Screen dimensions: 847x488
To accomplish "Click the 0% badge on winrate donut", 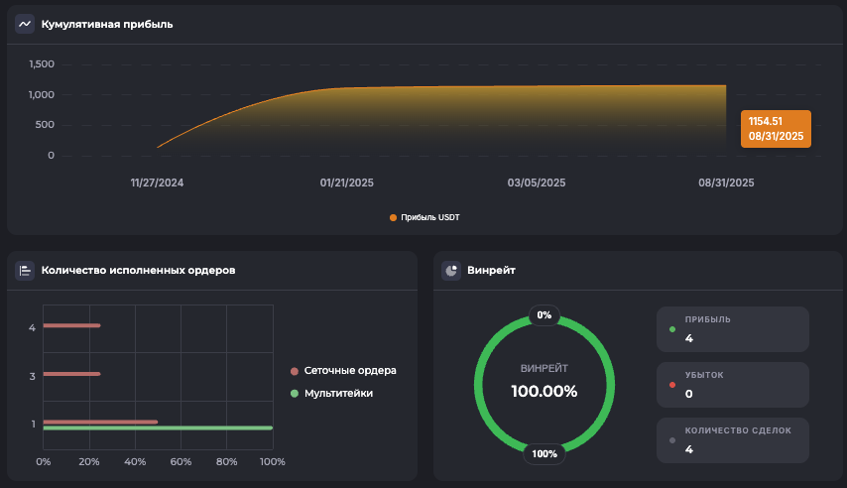I will point(544,315).
